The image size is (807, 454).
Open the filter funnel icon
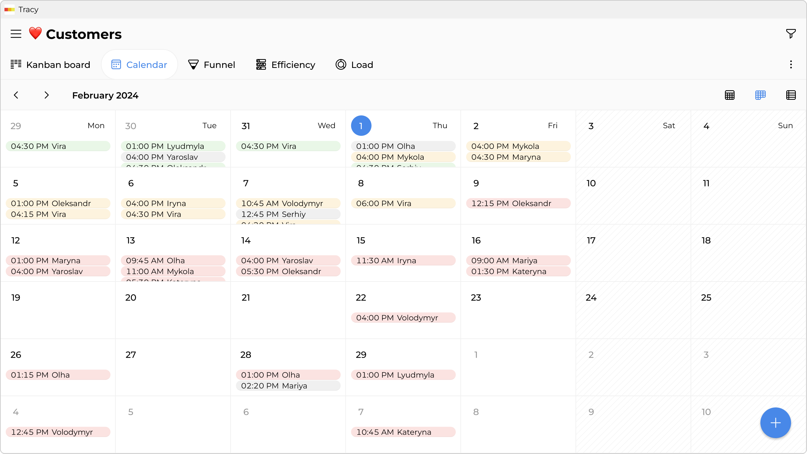click(791, 33)
